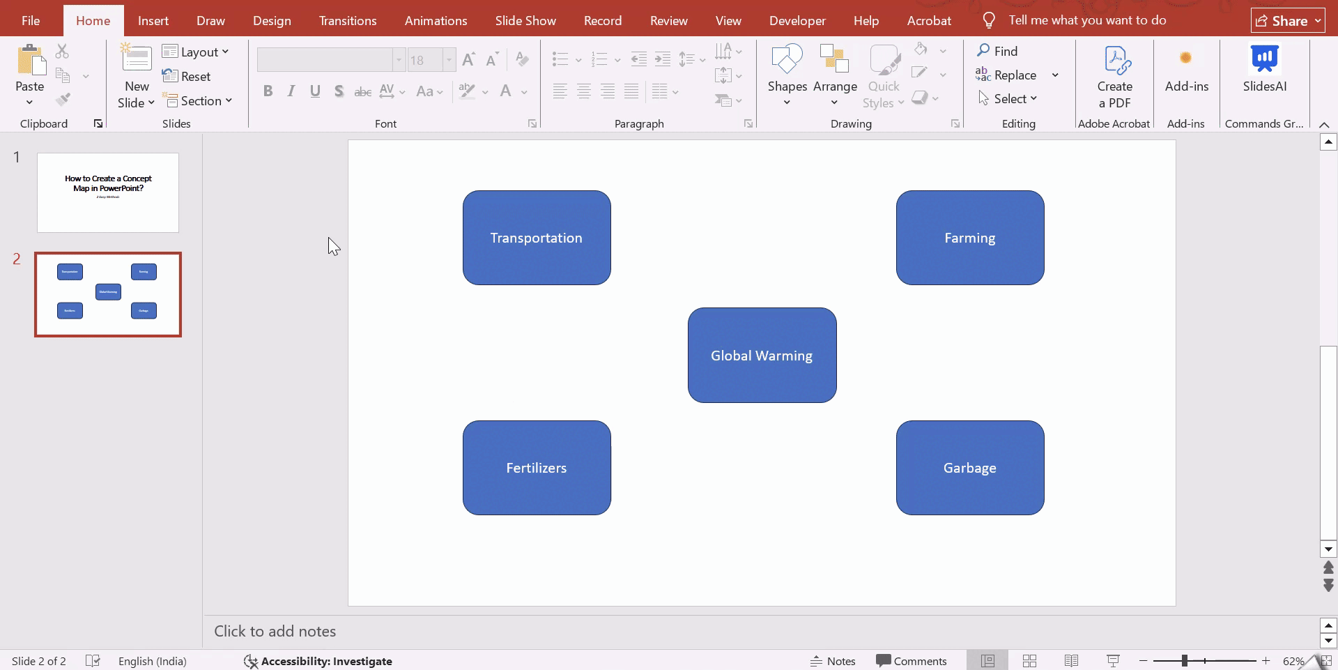Image resolution: width=1338 pixels, height=670 pixels.
Task: Toggle the Notes pane
Action: pos(833,661)
